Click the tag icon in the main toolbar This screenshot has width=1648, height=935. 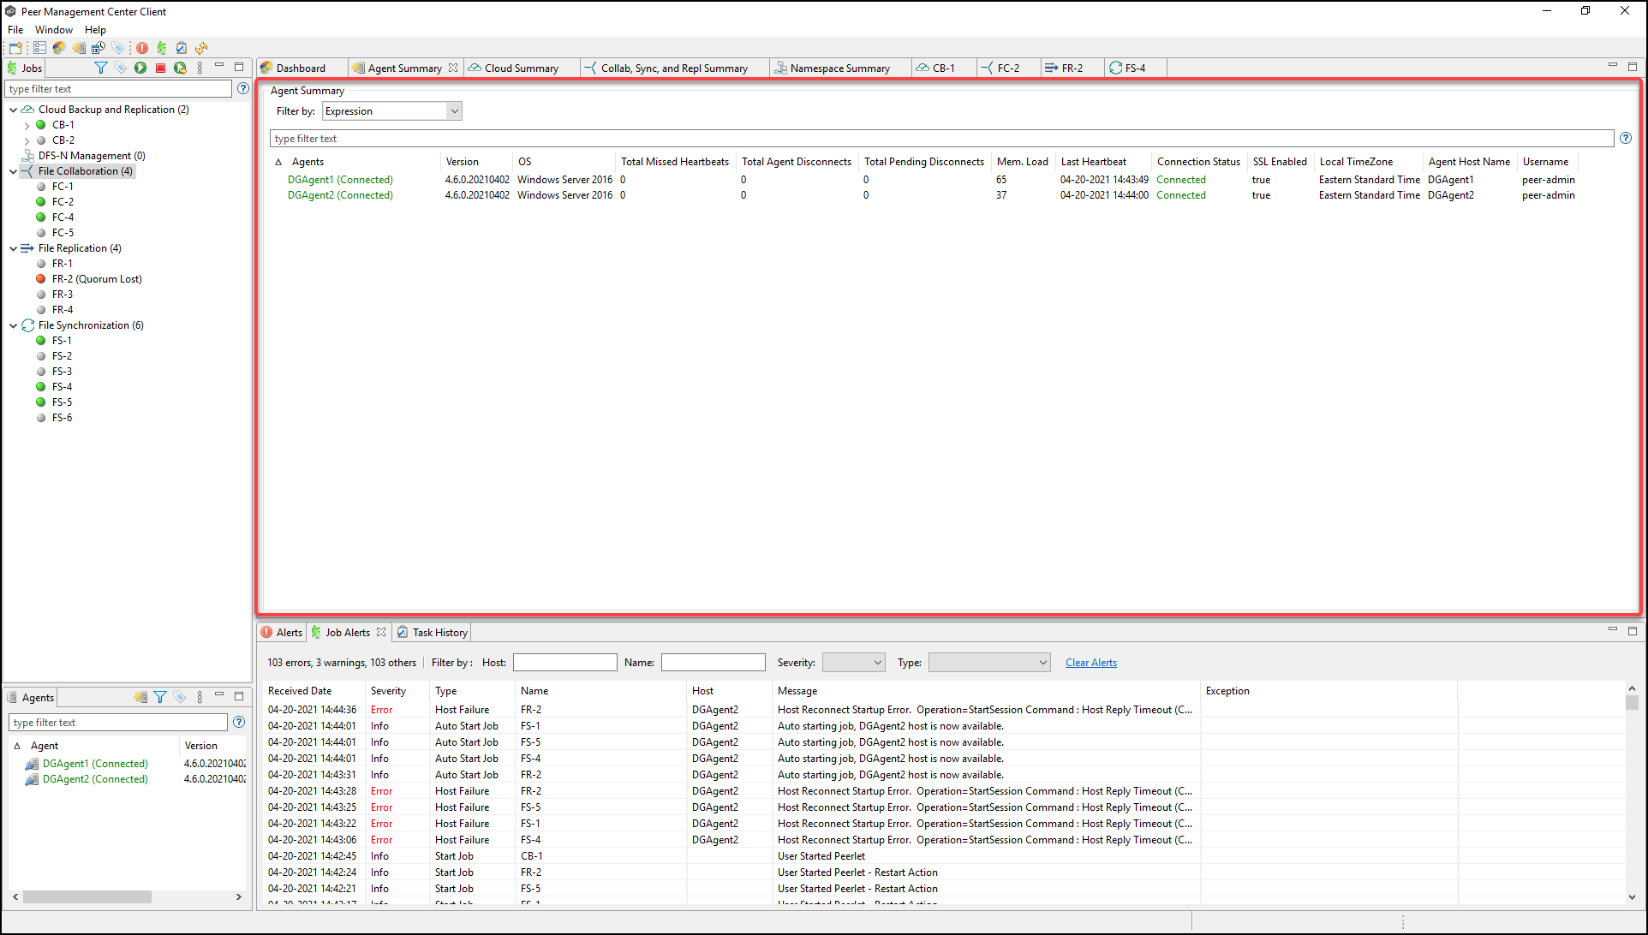[x=118, y=48]
